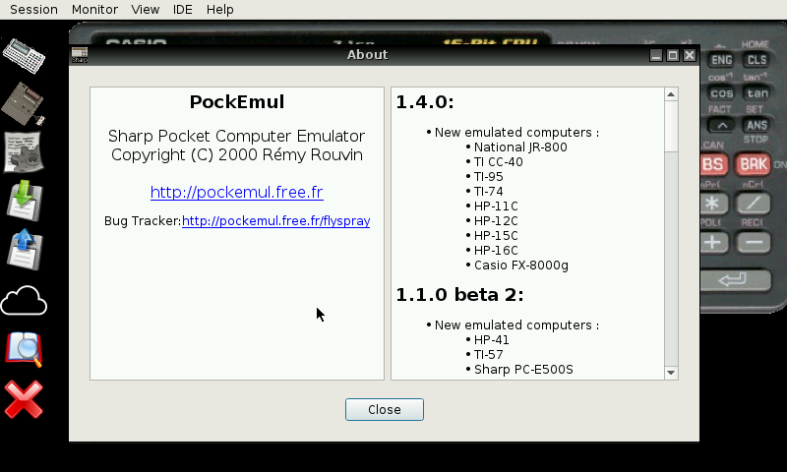Click the tan key on Casio calculator
The image size is (787, 472).
(757, 93)
